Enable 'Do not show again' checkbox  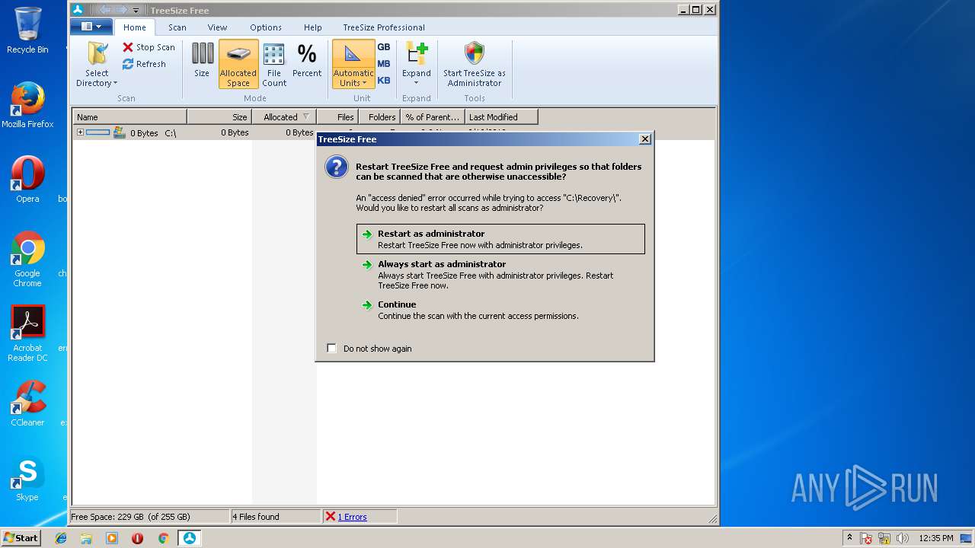click(331, 349)
